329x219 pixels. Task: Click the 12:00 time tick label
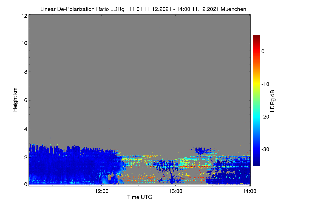102,191
